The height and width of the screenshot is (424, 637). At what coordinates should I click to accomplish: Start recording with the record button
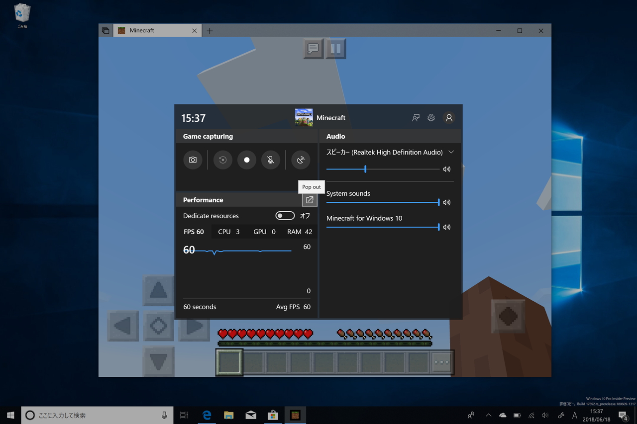point(246,160)
